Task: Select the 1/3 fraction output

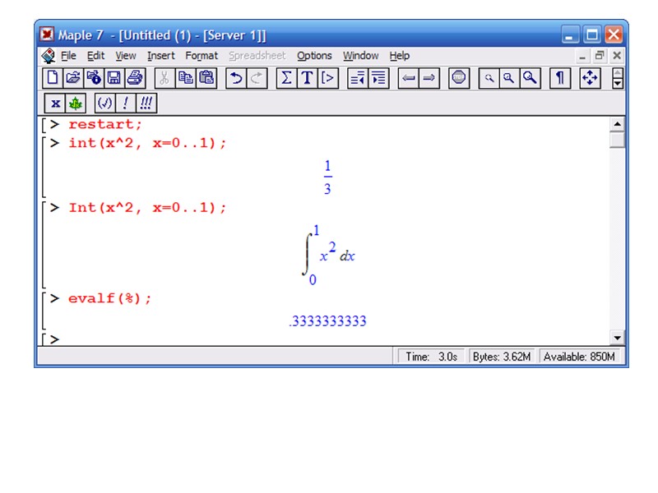Action: coord(327,177)
